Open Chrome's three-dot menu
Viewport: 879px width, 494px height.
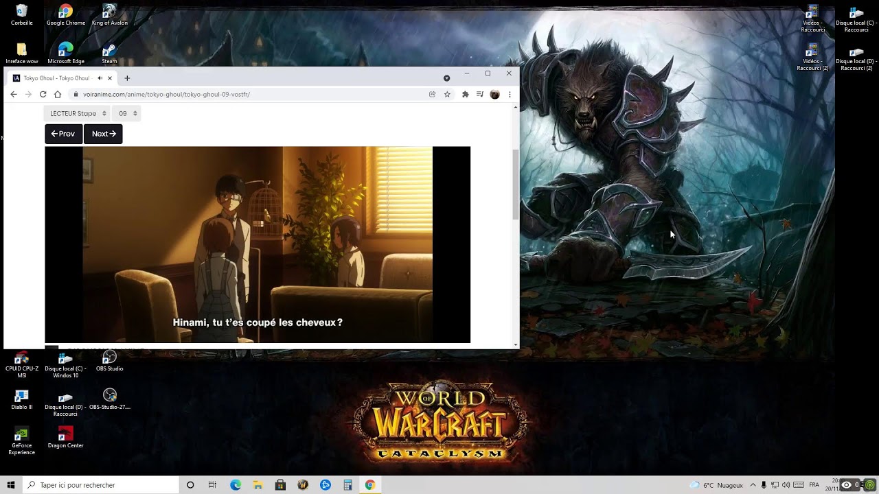tap(510, 94)
